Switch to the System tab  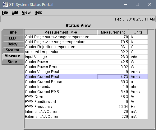tap(13, 50)
